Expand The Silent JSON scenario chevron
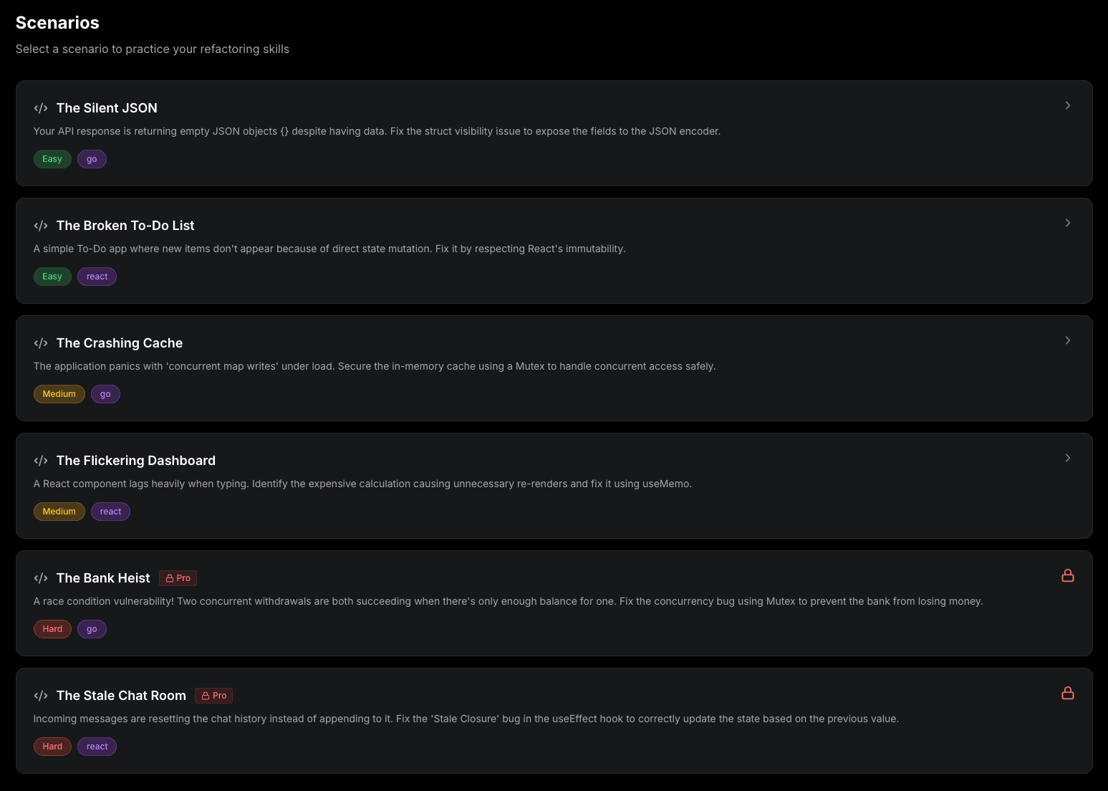Viewport: 1108px width, 791px height. pyautogui.click(x=1067, y=105)
